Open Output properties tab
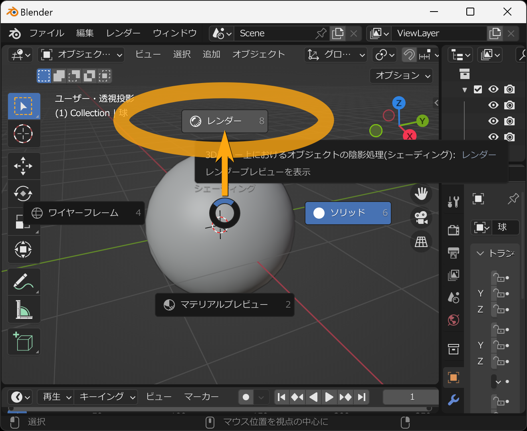This screenshot has width=527, height=431. coord(454,253)
